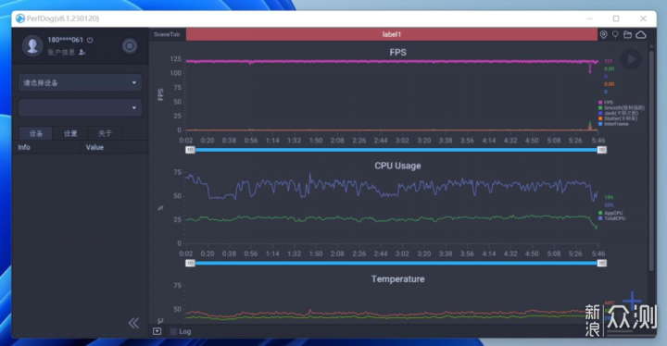The height and width of the screenshot is (346, 667).
Task: Click the PerfDog logo in title bar
Action: pos(20,19)
